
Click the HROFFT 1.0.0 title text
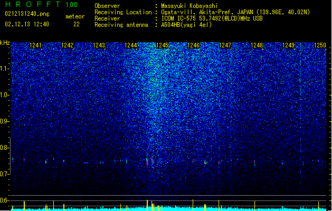click(41, 4)
